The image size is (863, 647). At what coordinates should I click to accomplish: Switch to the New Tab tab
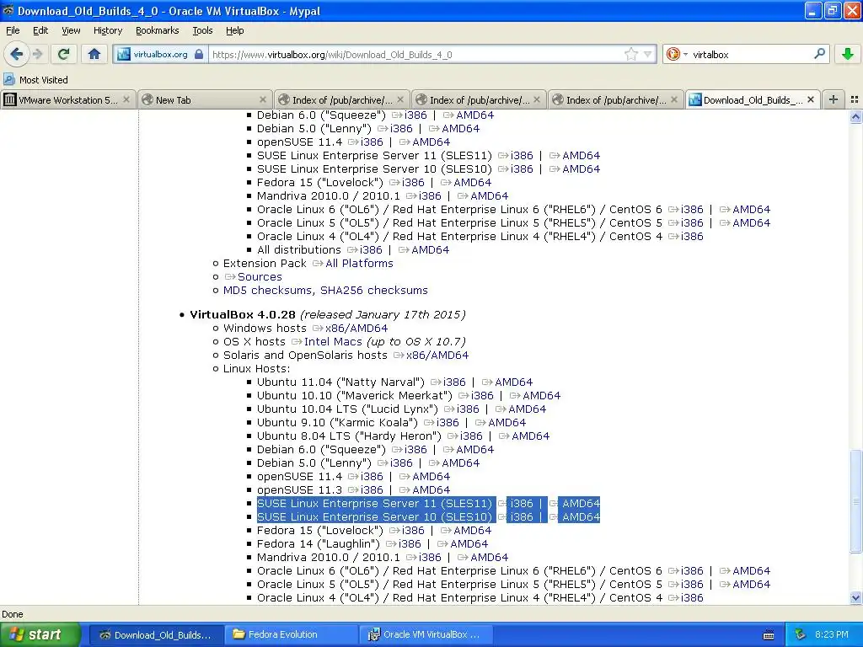coord(204,99)
